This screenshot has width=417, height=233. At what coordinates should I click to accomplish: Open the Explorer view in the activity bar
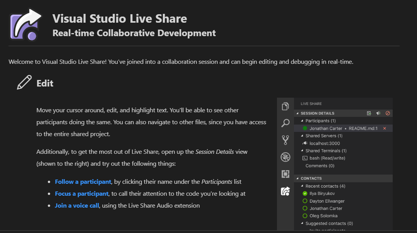[x=285, y=106]
